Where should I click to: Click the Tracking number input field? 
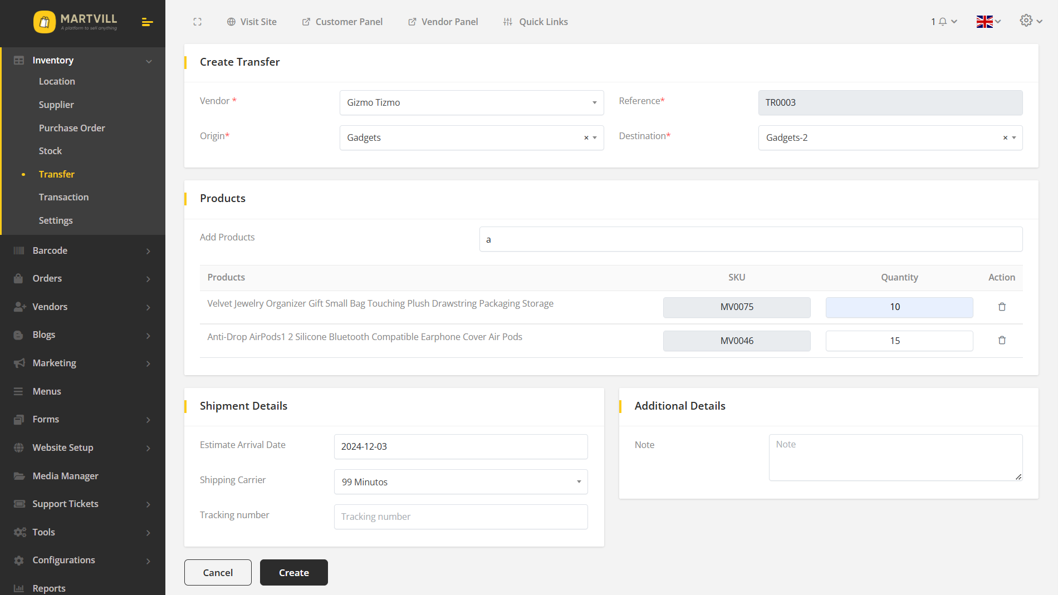461,517
